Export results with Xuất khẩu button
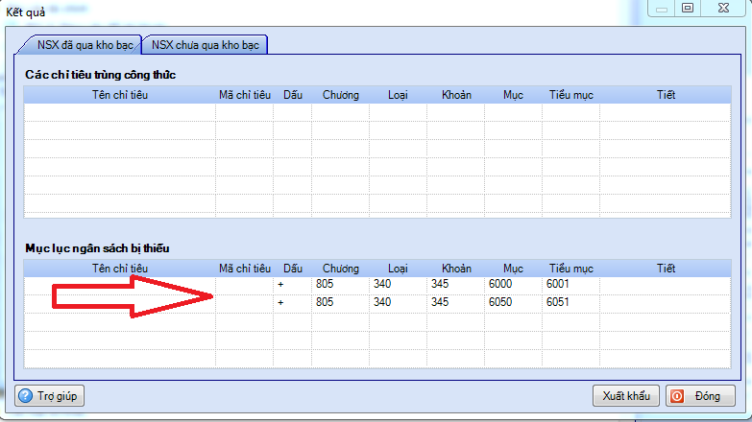 coord(626,396)
